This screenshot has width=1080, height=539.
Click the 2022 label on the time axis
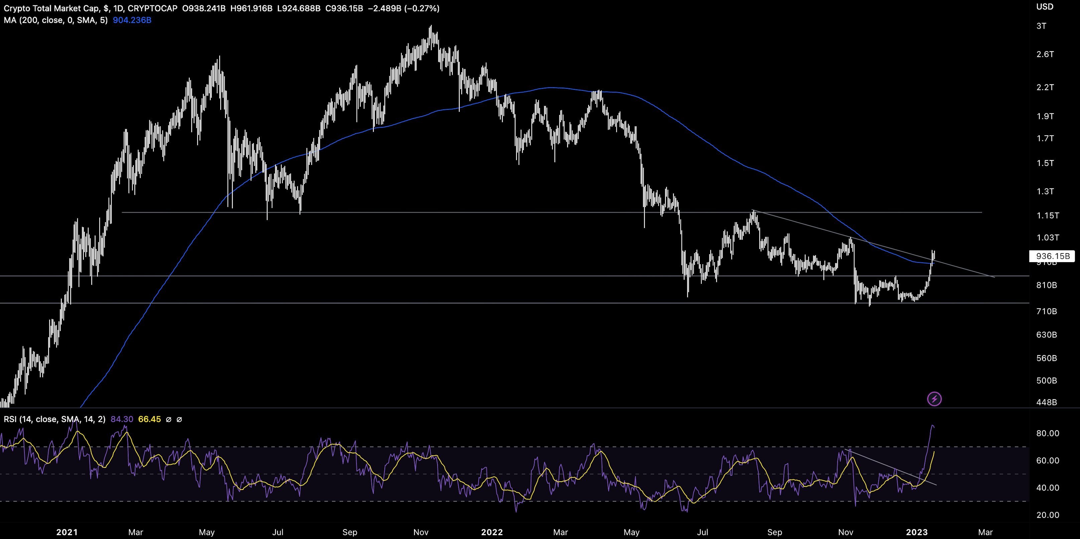pos(492,532)
